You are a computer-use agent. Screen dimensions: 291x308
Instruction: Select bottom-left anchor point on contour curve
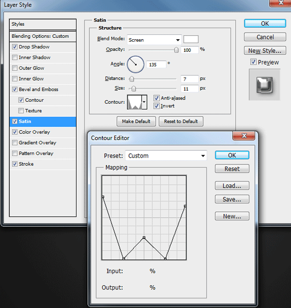[124, 259]
